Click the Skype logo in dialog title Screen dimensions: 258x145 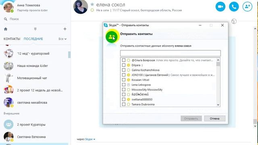[106, 25]
